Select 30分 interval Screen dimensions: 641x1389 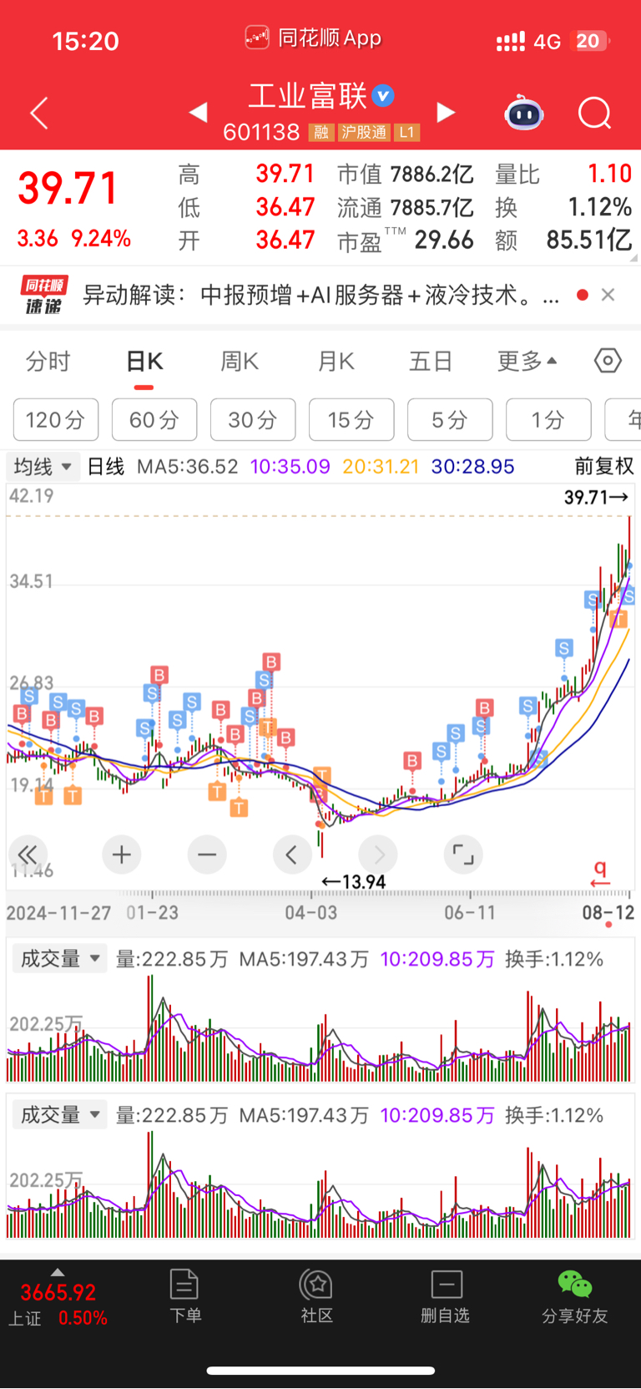tap(253, 419)
